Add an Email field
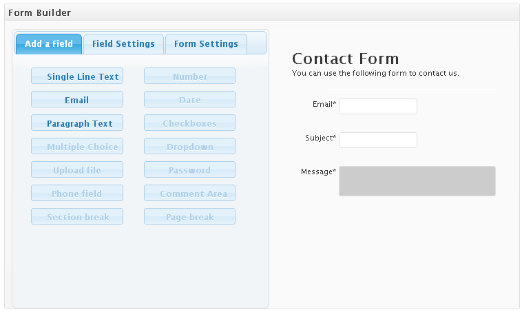The width and height of the screenshot is (522, 312). (x=77, y=100)
